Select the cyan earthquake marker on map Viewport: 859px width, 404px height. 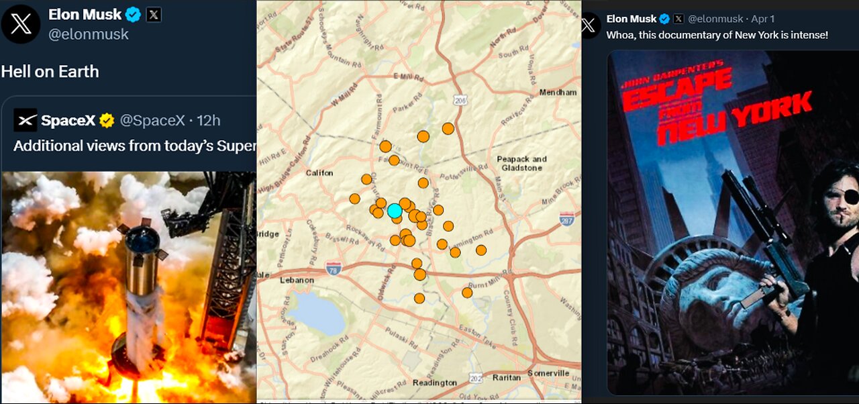click(395, 210)
